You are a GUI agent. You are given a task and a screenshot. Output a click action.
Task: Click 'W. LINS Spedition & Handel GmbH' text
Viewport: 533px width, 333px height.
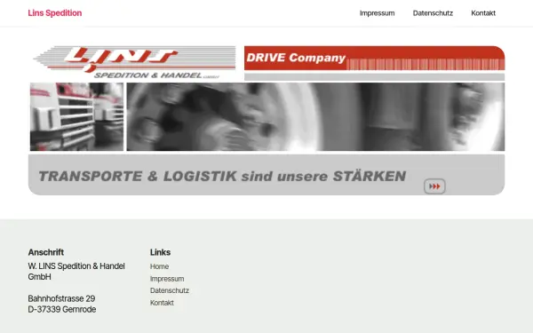76,271
